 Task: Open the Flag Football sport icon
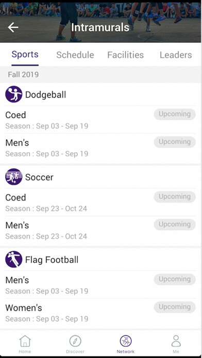14,259
